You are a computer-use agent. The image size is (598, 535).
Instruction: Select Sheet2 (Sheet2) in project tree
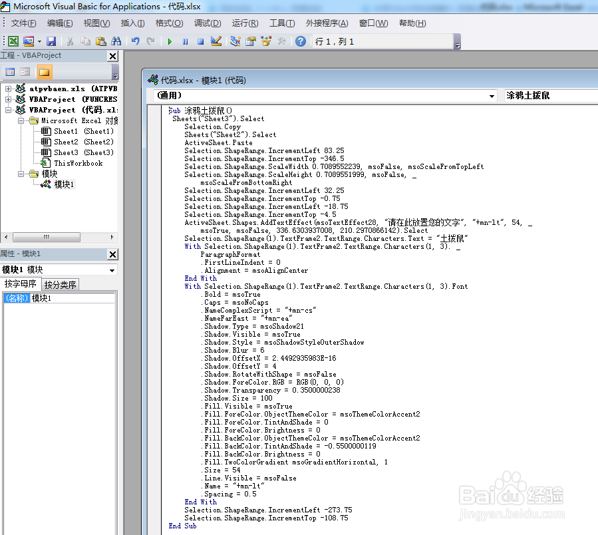pos(84,142)
